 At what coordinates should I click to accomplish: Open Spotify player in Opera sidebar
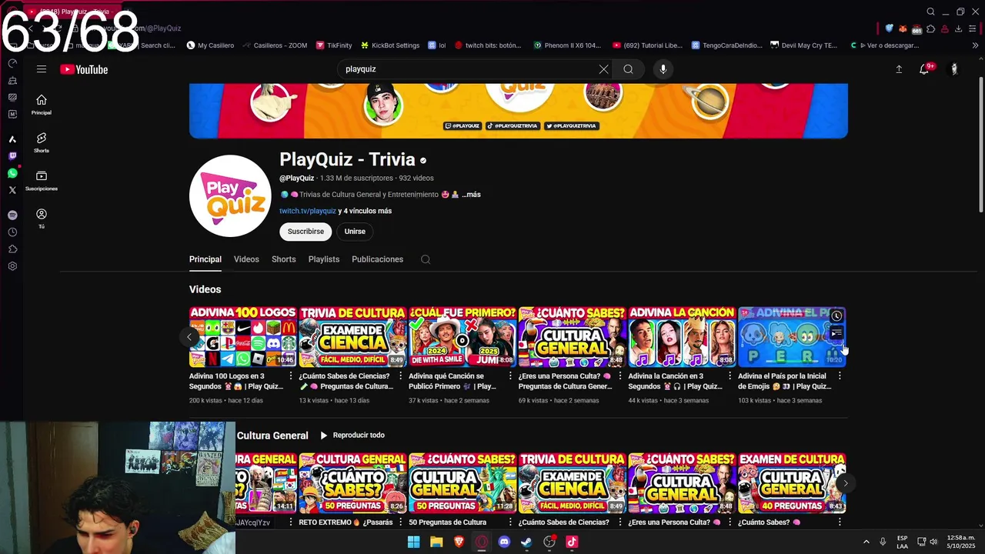click(x=12, y=215)
